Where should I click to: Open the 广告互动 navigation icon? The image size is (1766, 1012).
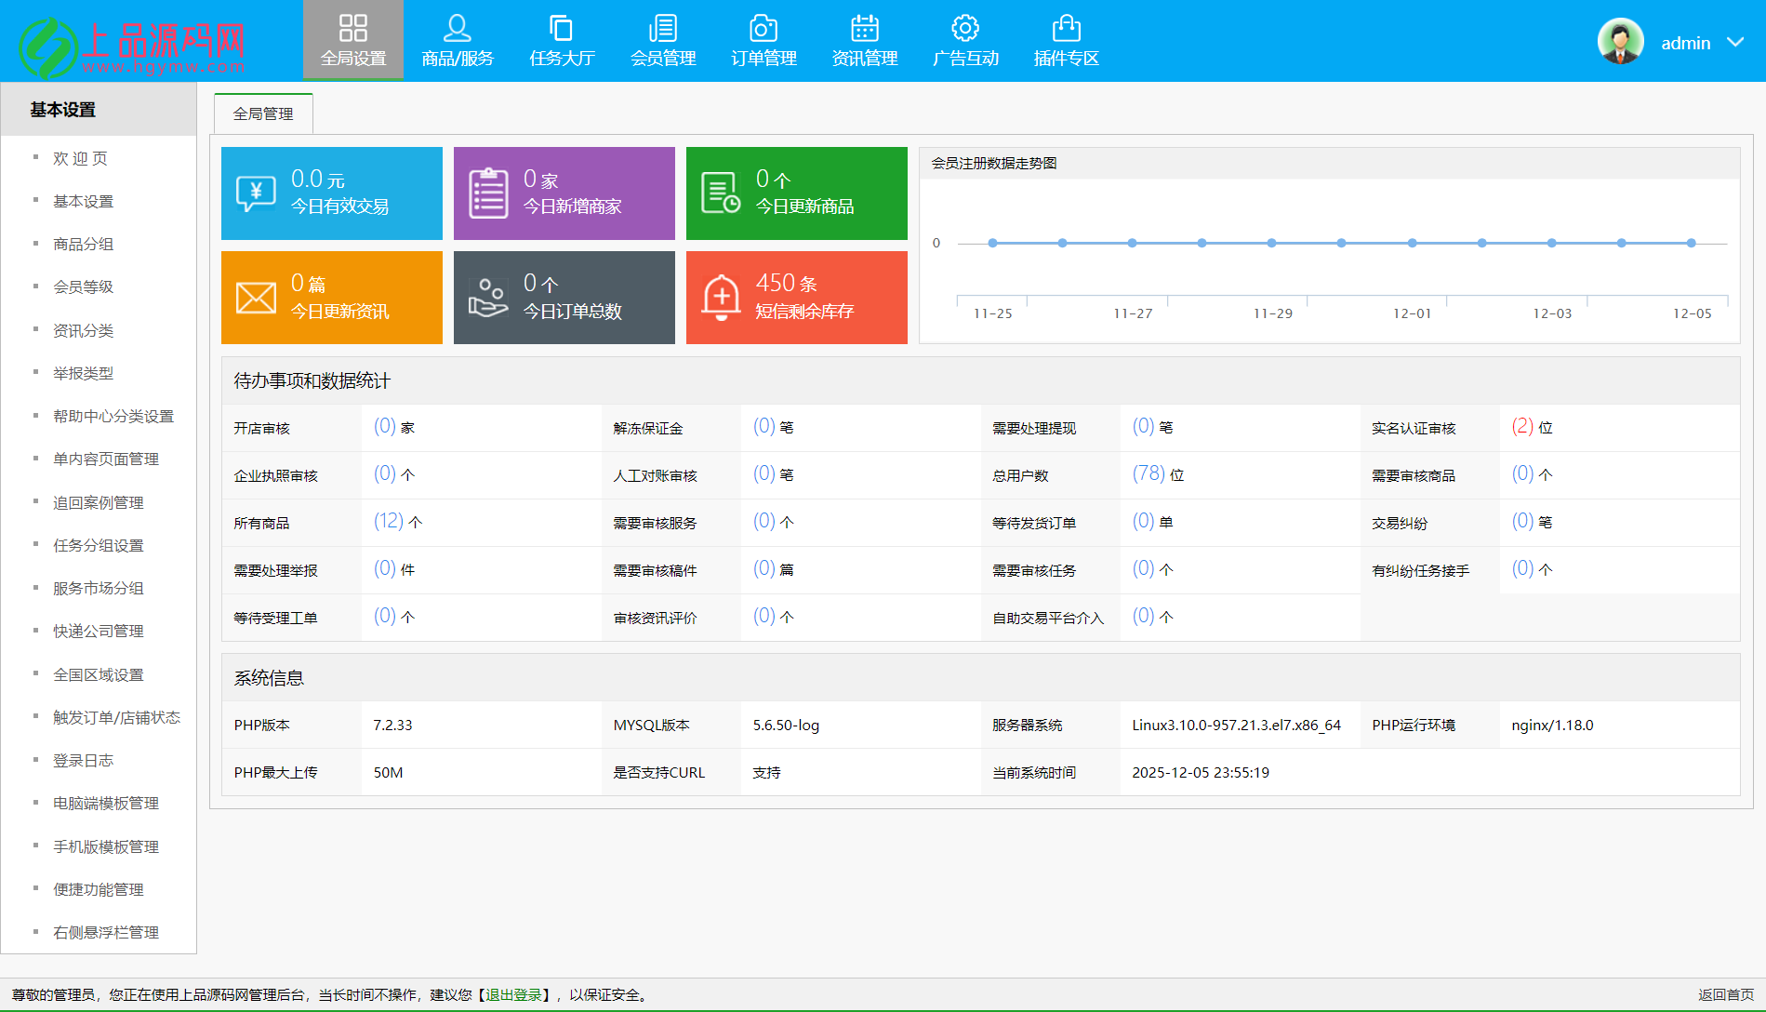(964, 39)
